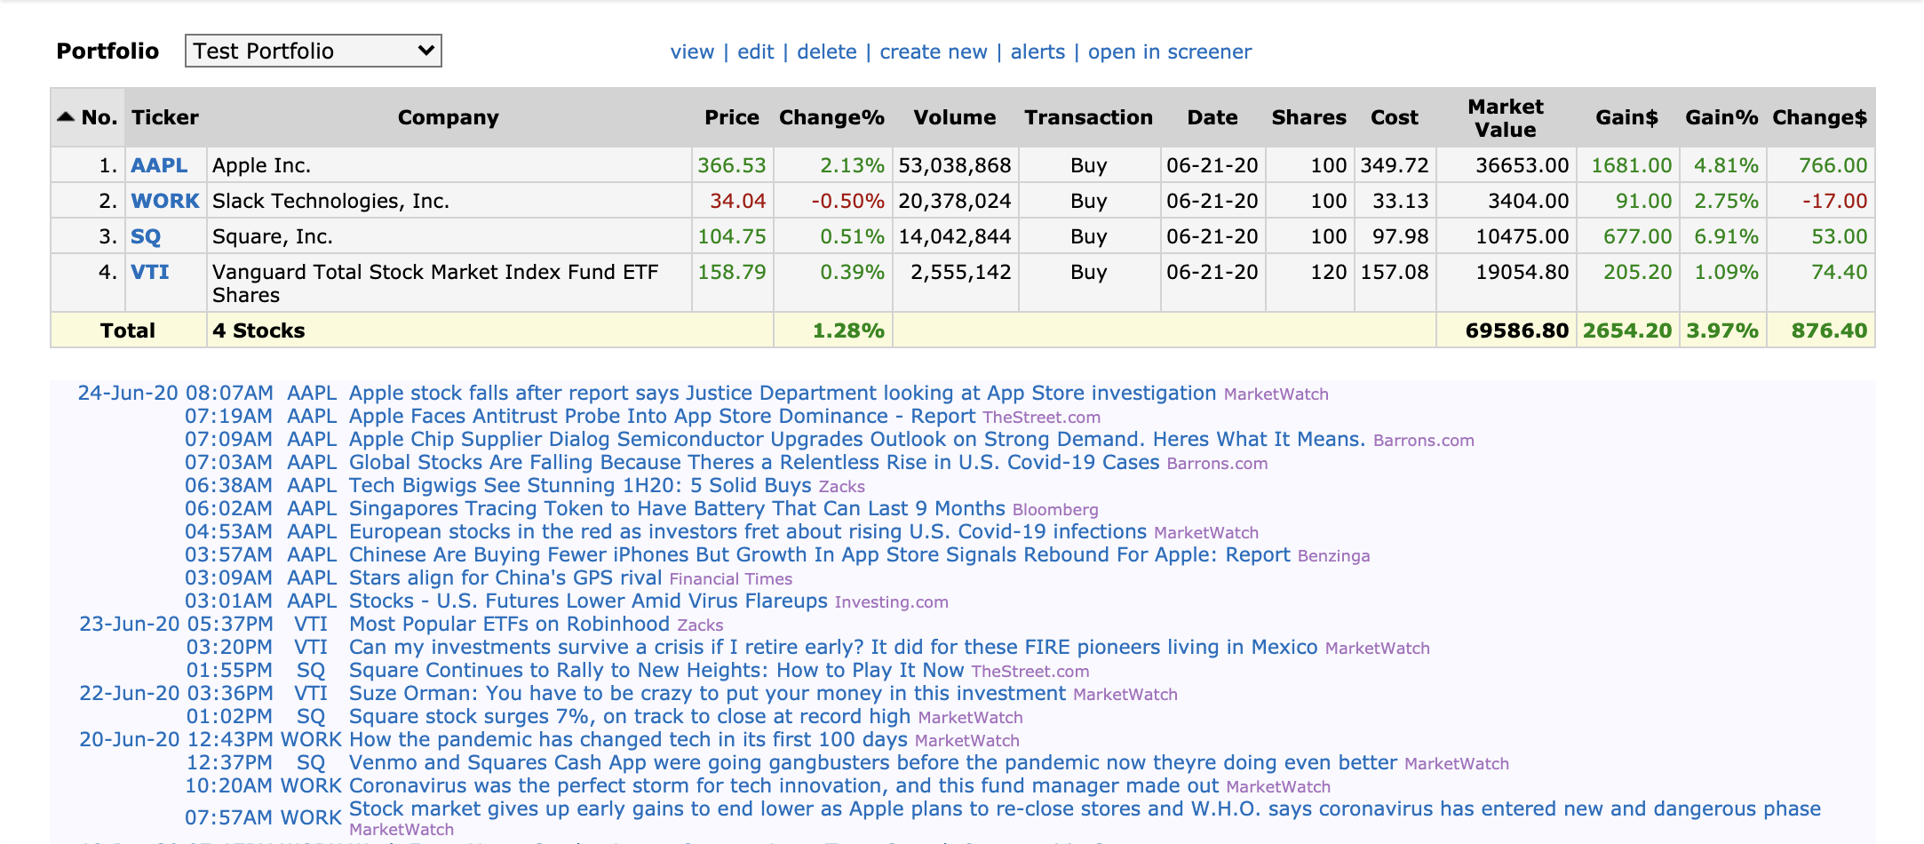
Task: Open Venmo and Squares Cash App headline
Action: (x=873, y=762)
